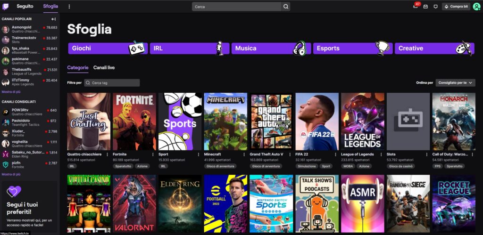Click the League of Legends title text

[x=358, y=154]
